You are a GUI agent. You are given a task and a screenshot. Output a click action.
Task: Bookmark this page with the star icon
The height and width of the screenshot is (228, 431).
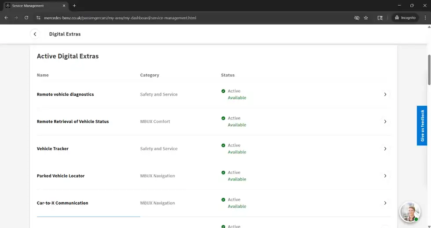[x=366, y=18]
